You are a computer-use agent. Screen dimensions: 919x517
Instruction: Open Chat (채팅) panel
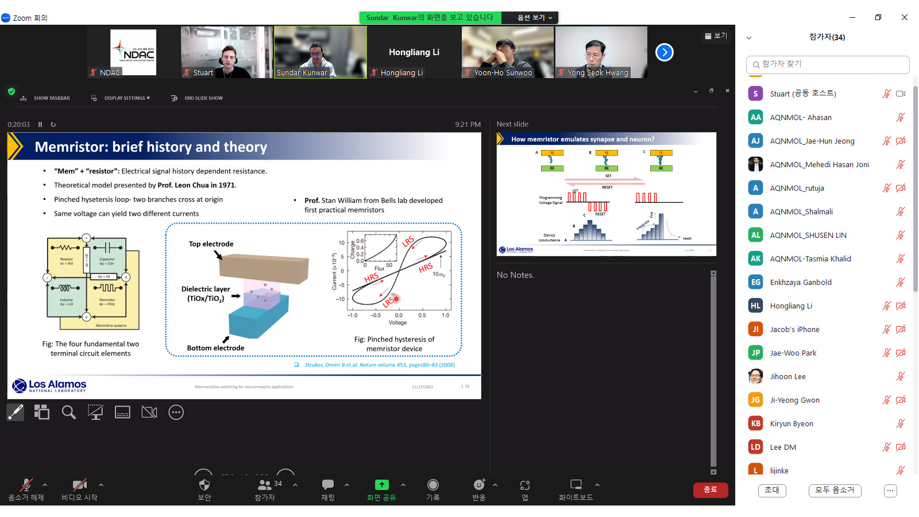coord(328,489)
